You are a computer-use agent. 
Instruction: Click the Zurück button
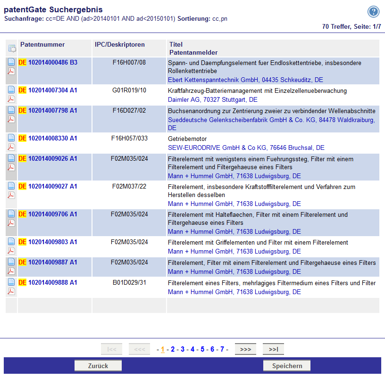98,366
